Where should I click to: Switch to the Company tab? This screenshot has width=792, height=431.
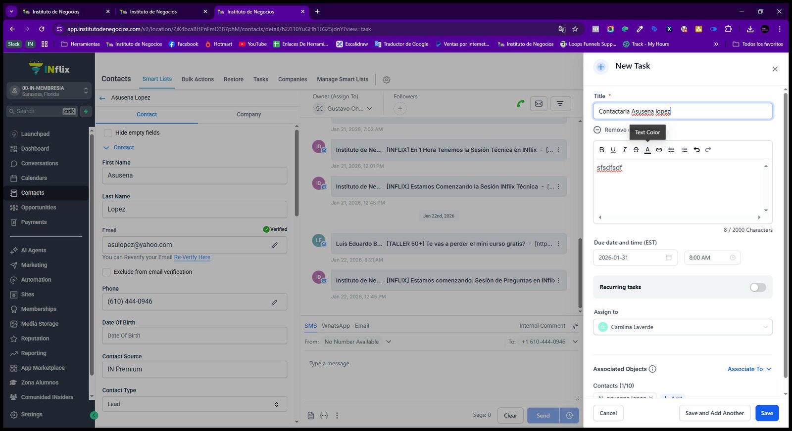(248, 114)
